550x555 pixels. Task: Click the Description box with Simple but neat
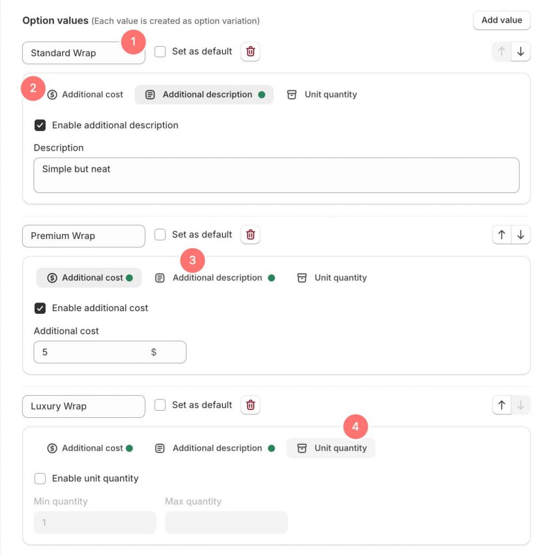coord(276,175)
